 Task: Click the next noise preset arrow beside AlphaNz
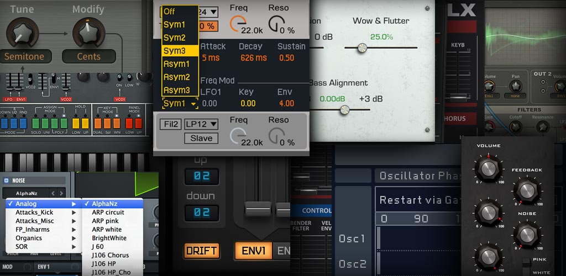point(62,193)
